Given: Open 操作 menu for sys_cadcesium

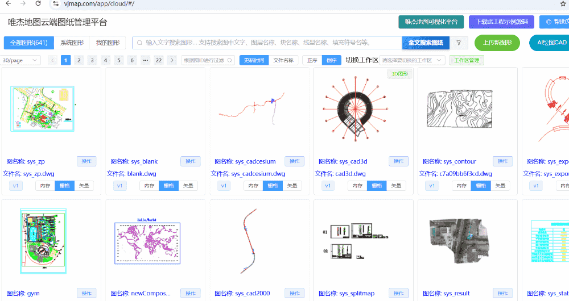Looking at the screenshot, I should tap(295, 161).
